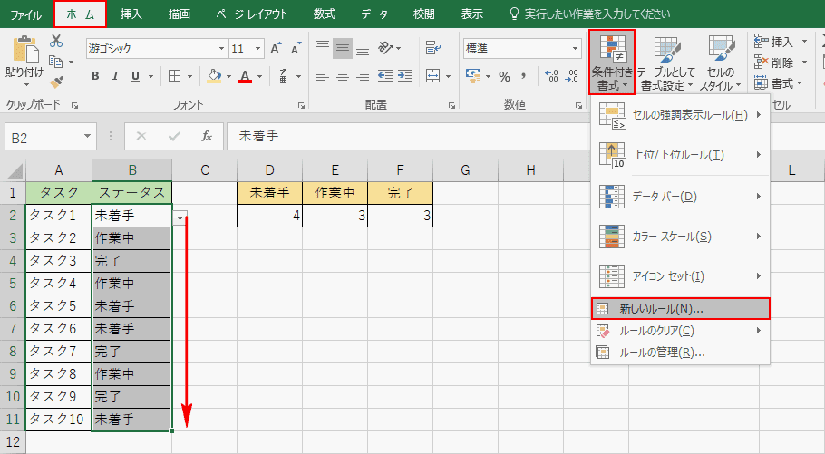The width and height of the screenshot is (825, 454).
Task: Select ルールの管理(R)... menu item
Action: 680,353
